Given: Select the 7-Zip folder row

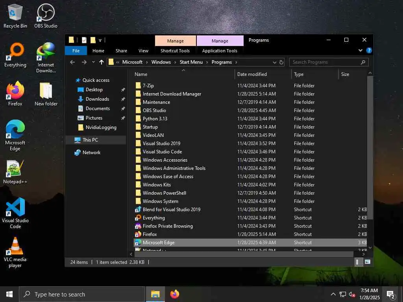Looking at the screenshot, I should (250, 85).
